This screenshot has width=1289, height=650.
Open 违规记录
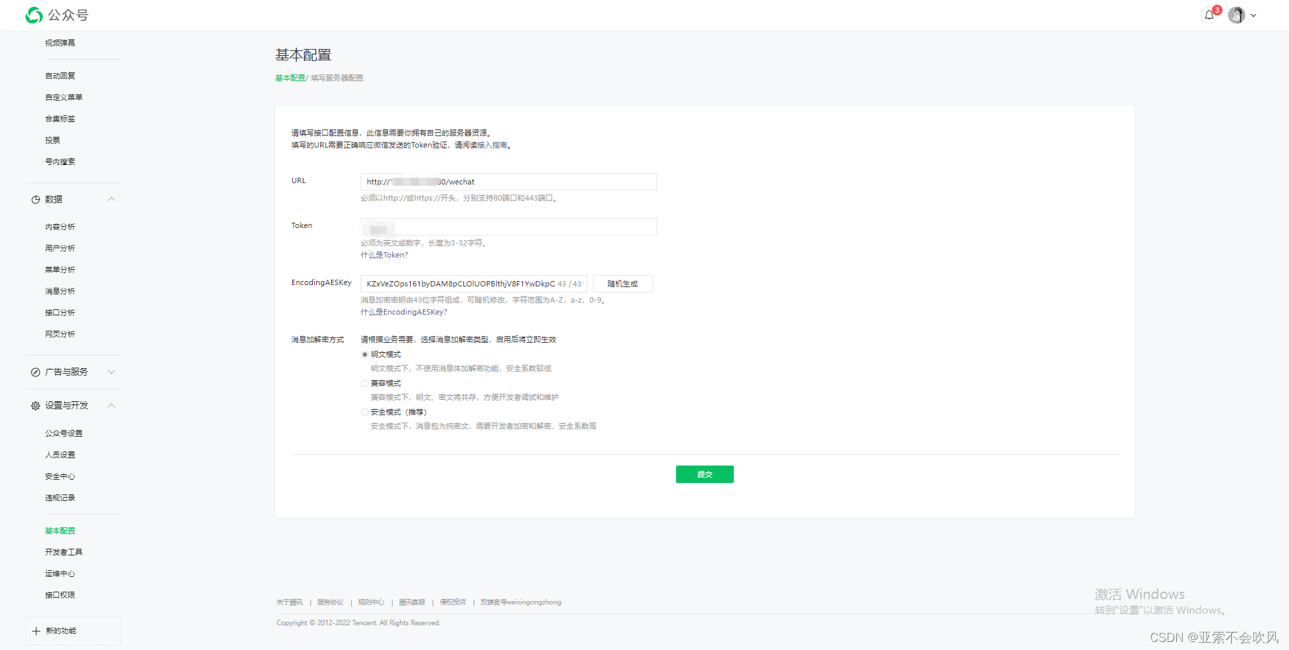[60, 498]
